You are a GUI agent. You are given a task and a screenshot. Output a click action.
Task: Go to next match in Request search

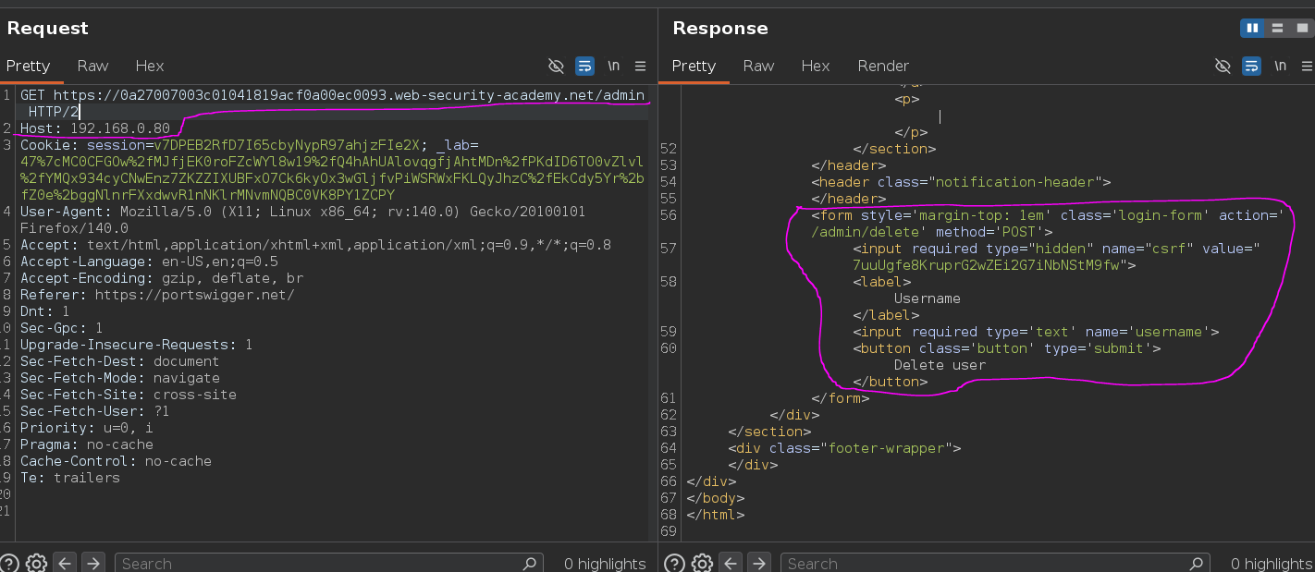[x=92, y=563]
